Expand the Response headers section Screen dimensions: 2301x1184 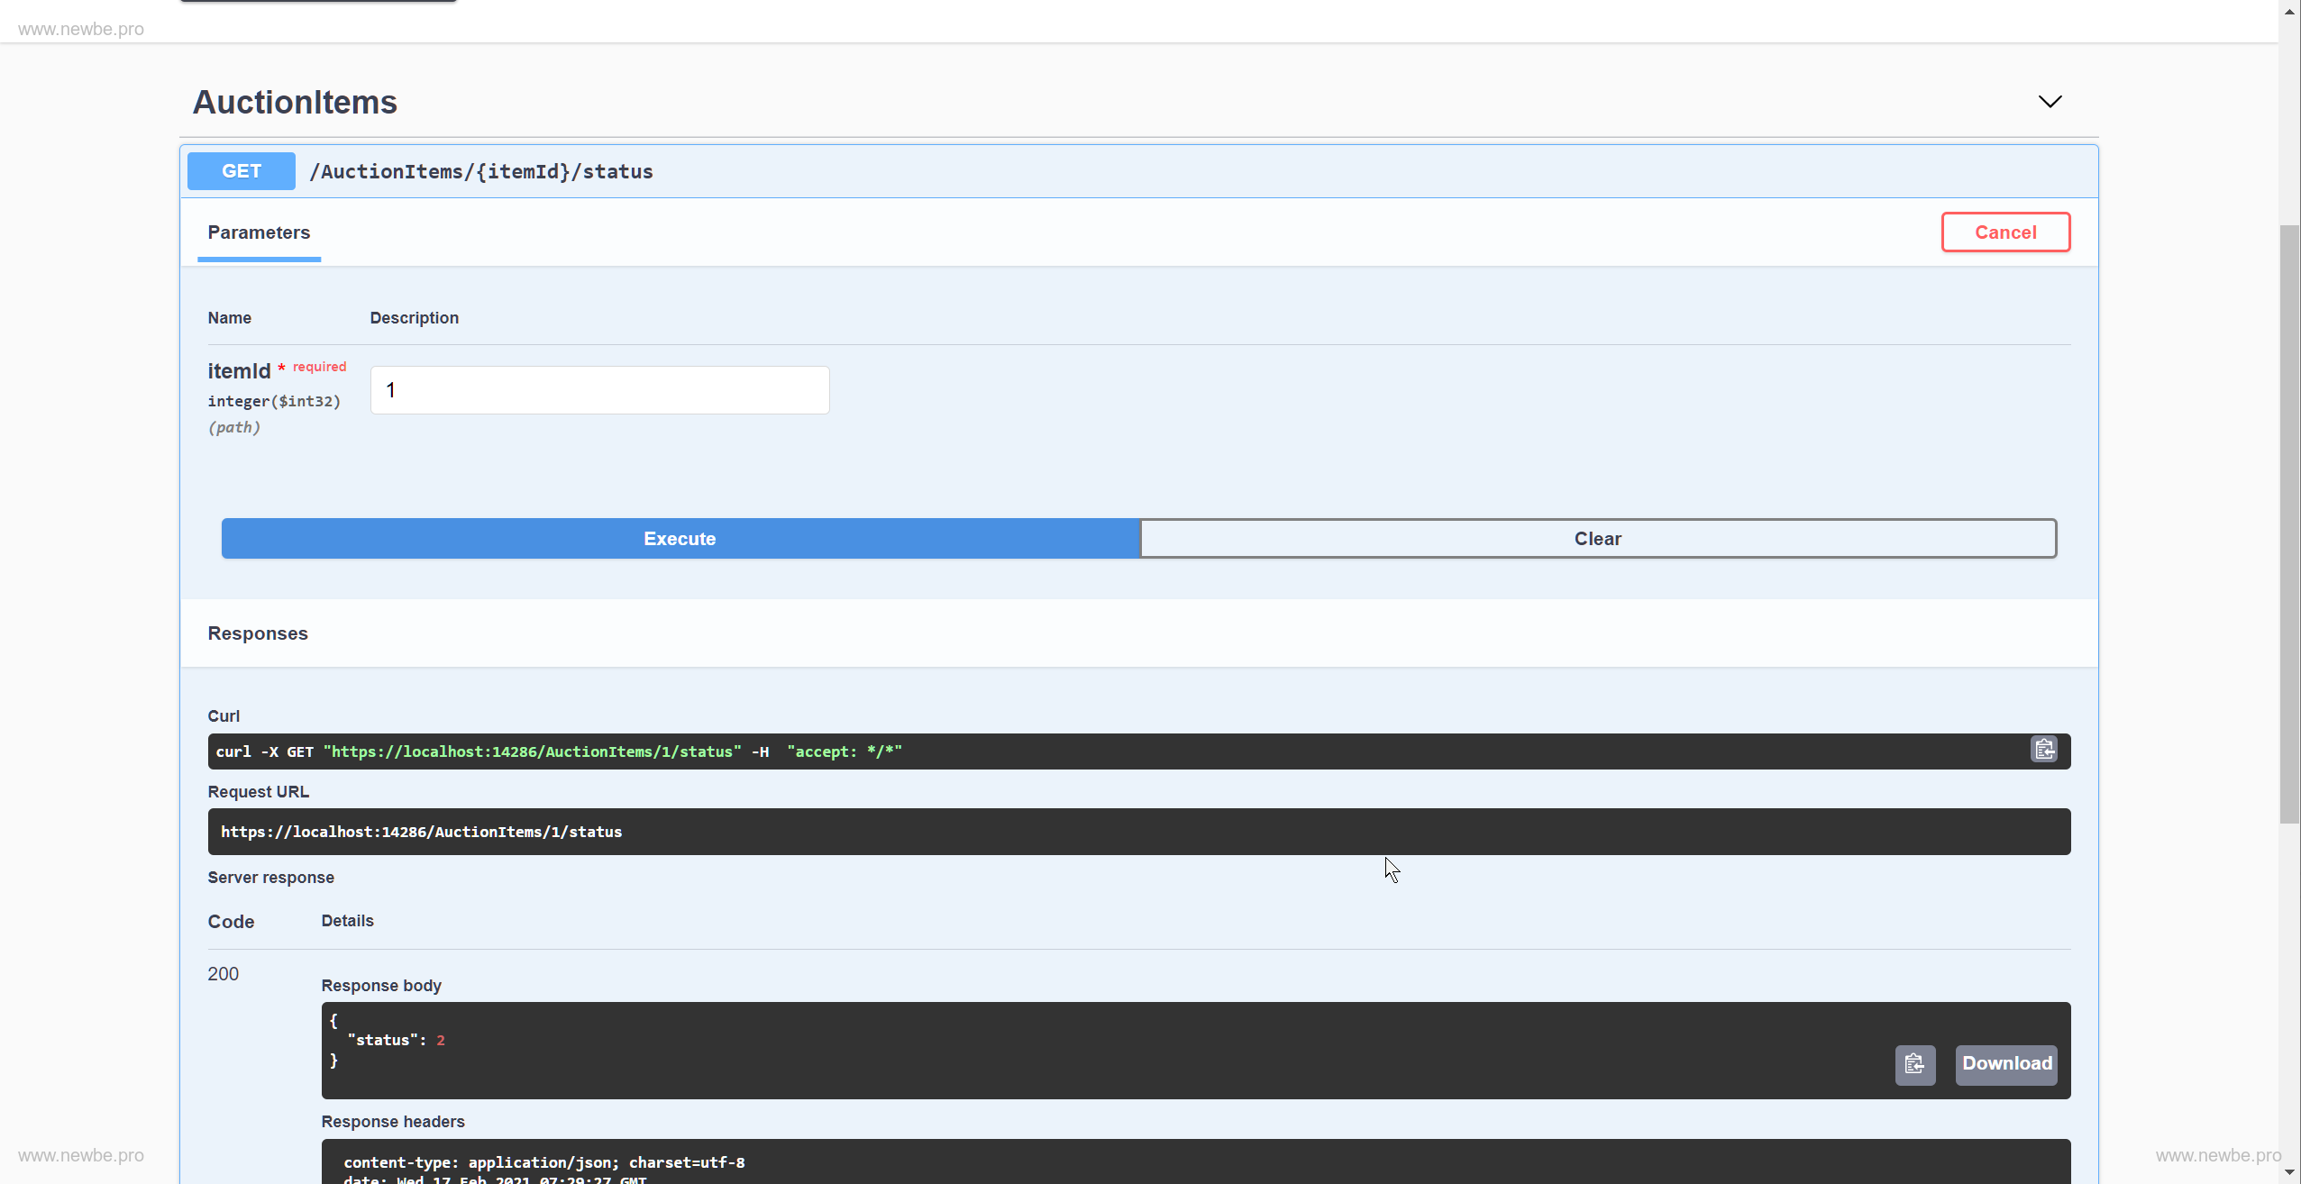pos(393,1121)
